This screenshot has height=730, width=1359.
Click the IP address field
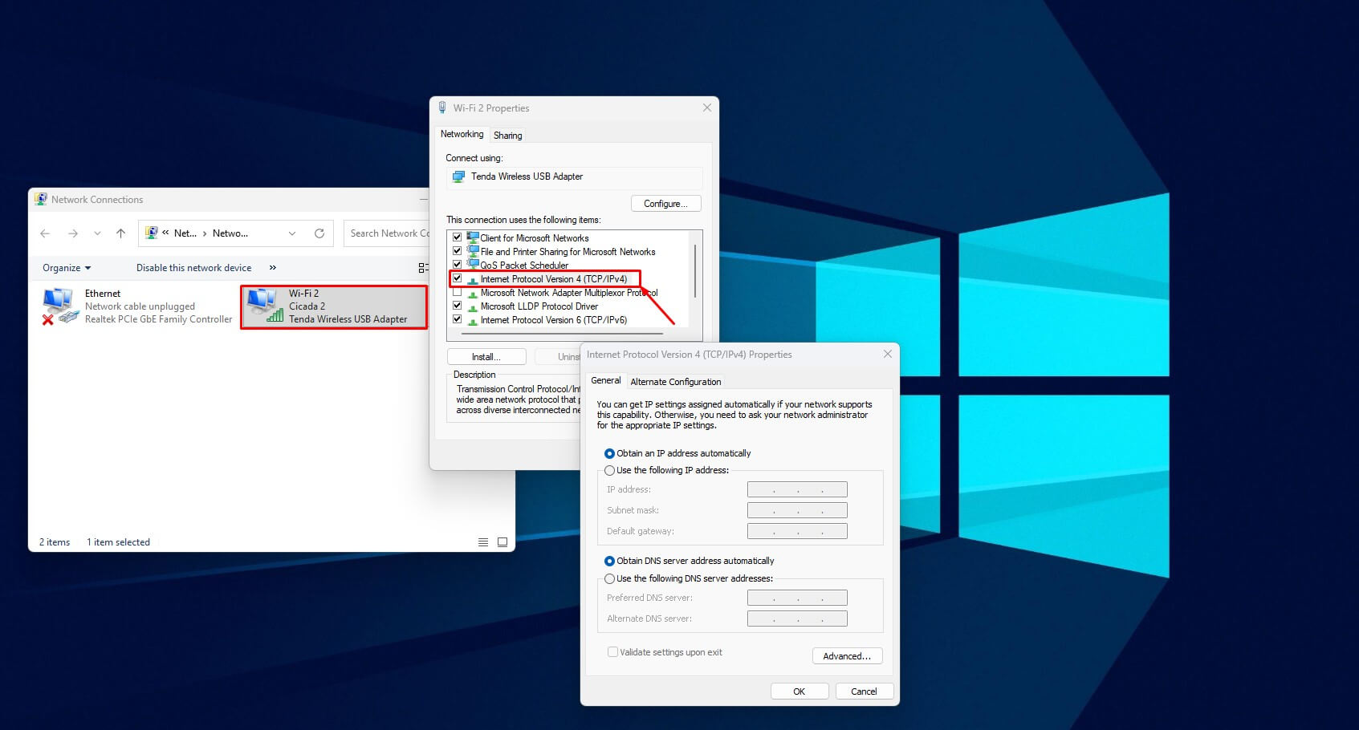click(797, 489)
